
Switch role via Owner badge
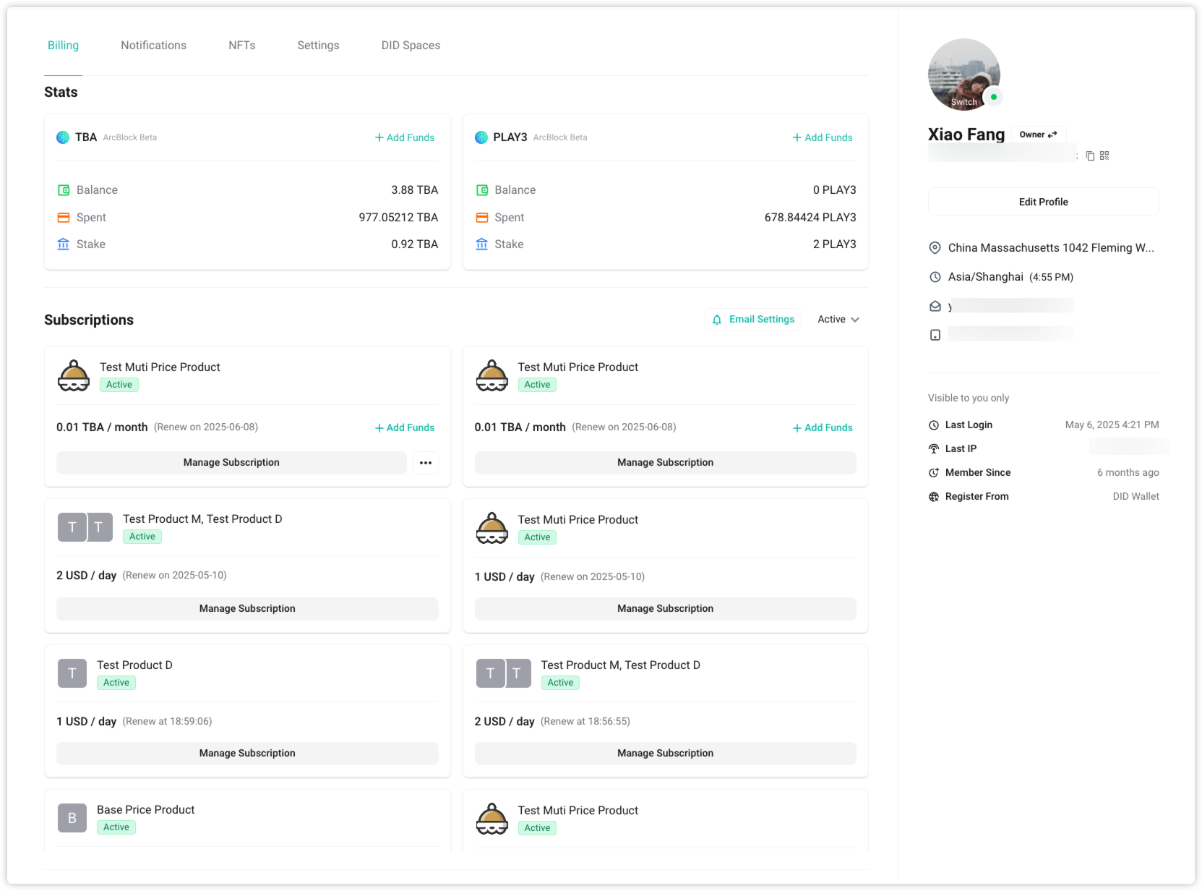tap(1038, 135)
